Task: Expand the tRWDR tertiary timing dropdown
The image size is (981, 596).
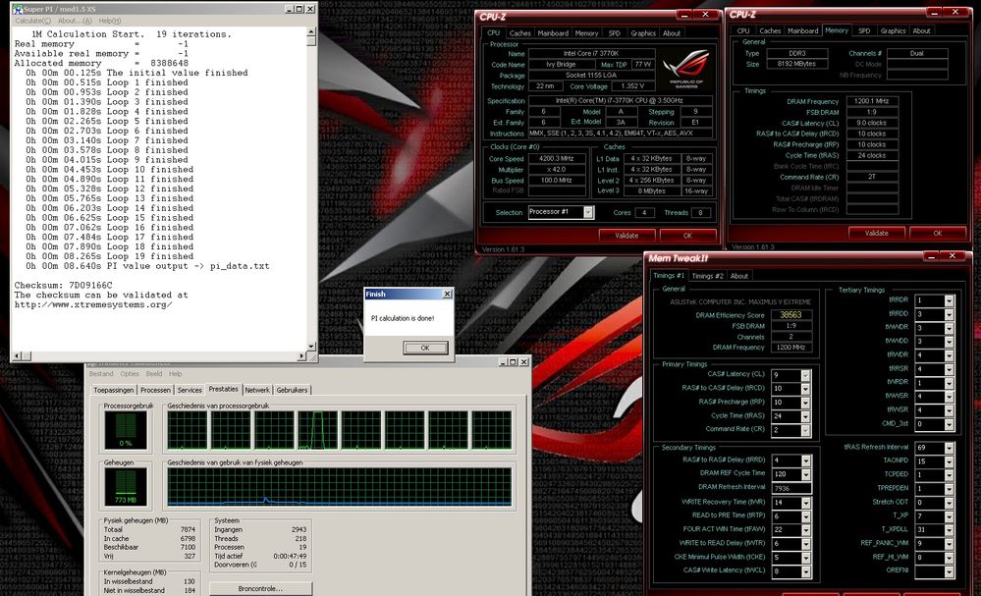Action: 950,355
